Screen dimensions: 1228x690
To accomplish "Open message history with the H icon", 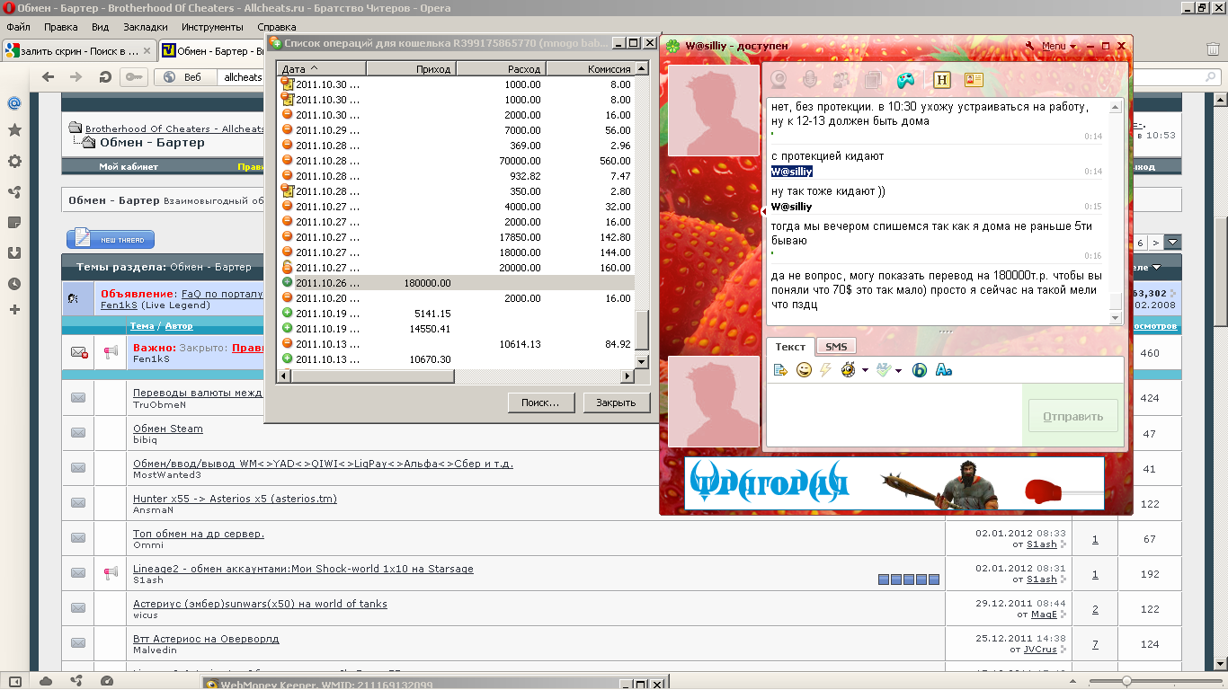I will click(x=942, y=80).
